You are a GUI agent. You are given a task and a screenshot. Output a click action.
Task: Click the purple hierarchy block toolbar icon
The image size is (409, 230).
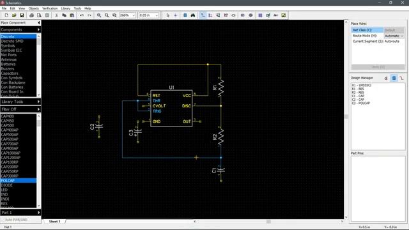point(260,15)
